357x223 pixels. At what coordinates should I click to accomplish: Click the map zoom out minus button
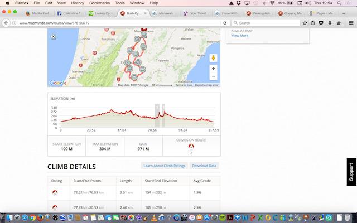tap(214, 76)
